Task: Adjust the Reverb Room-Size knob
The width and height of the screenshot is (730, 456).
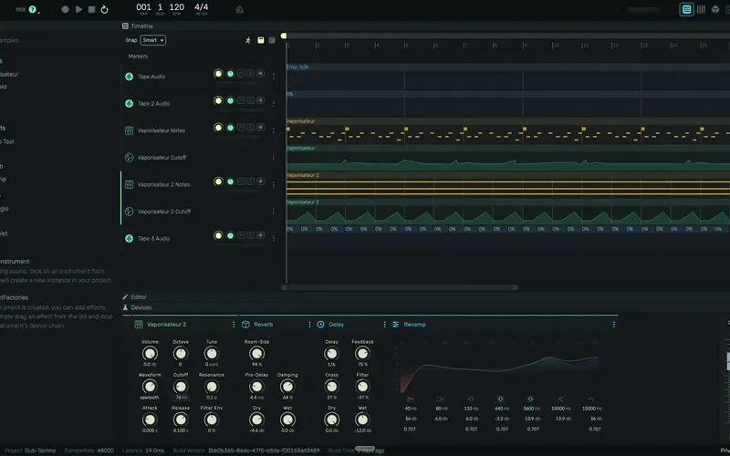Action: tap(256, 354)
